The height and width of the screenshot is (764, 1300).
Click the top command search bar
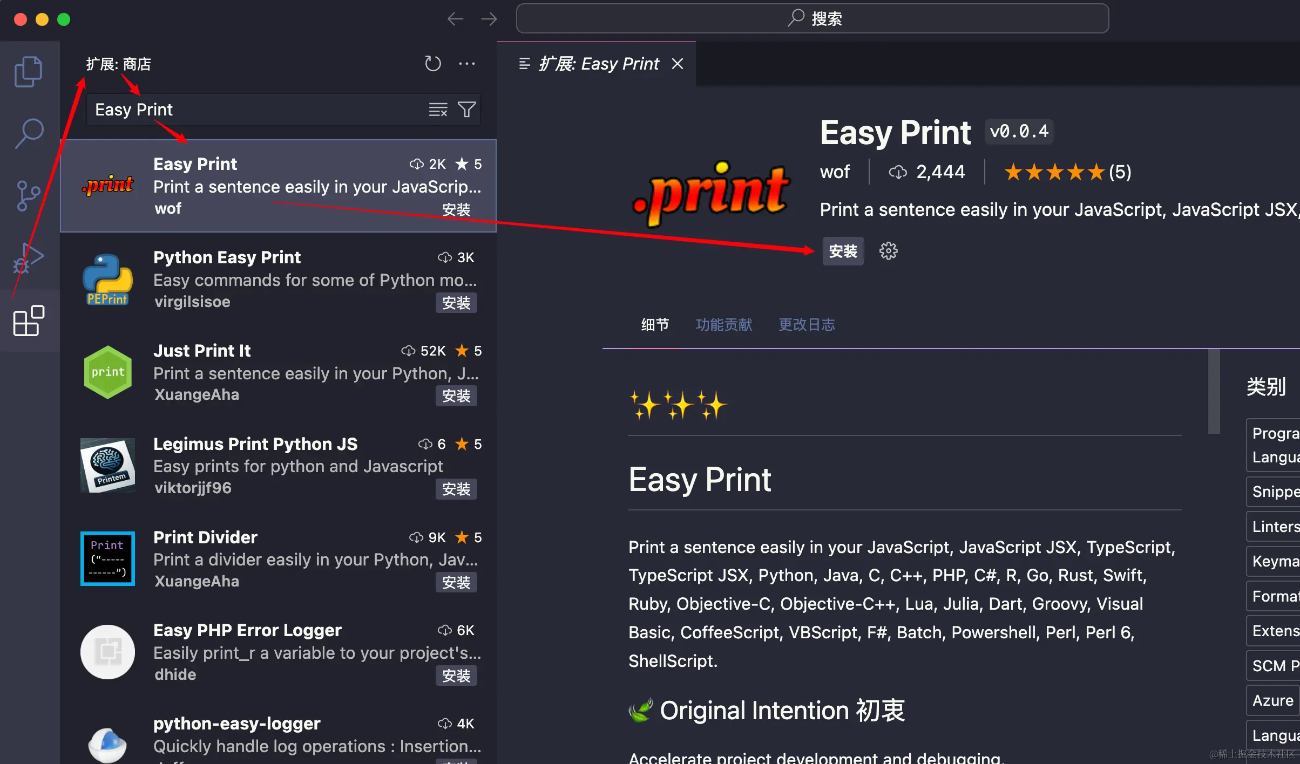tap(813, 18)
